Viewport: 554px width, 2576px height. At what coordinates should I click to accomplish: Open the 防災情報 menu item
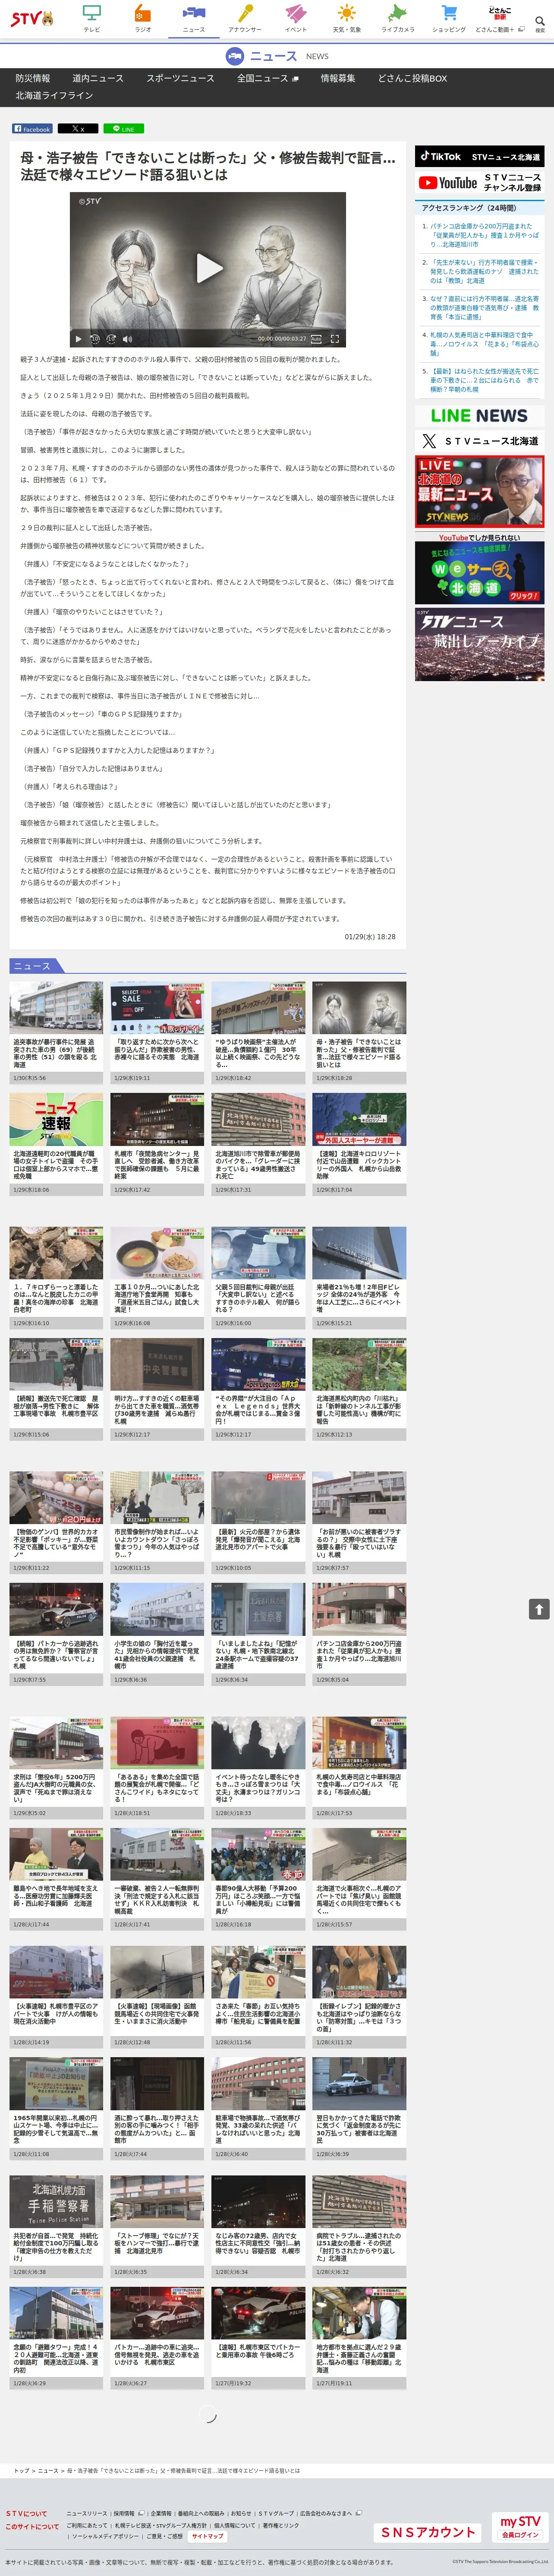[x=33, y=78]
